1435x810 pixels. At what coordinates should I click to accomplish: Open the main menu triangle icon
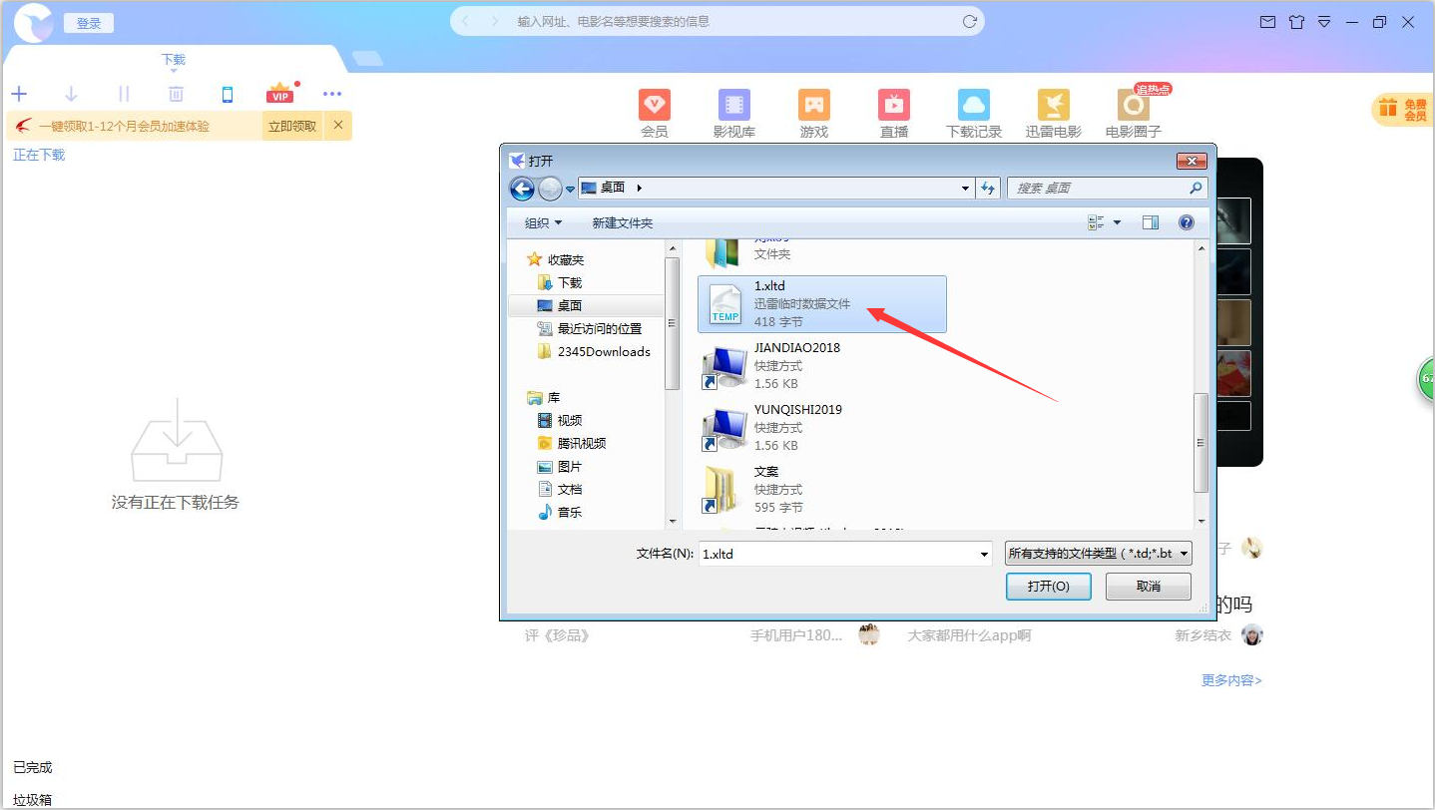(x=1324, y=21)
